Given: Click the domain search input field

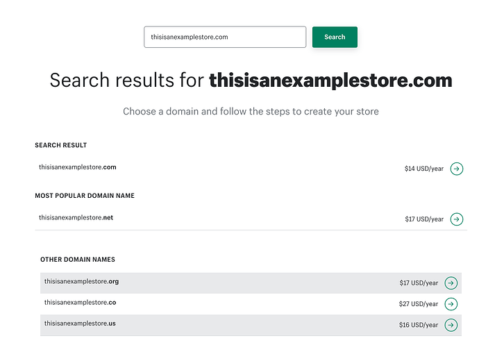Looking at the screenshot, I should [224, 37].
